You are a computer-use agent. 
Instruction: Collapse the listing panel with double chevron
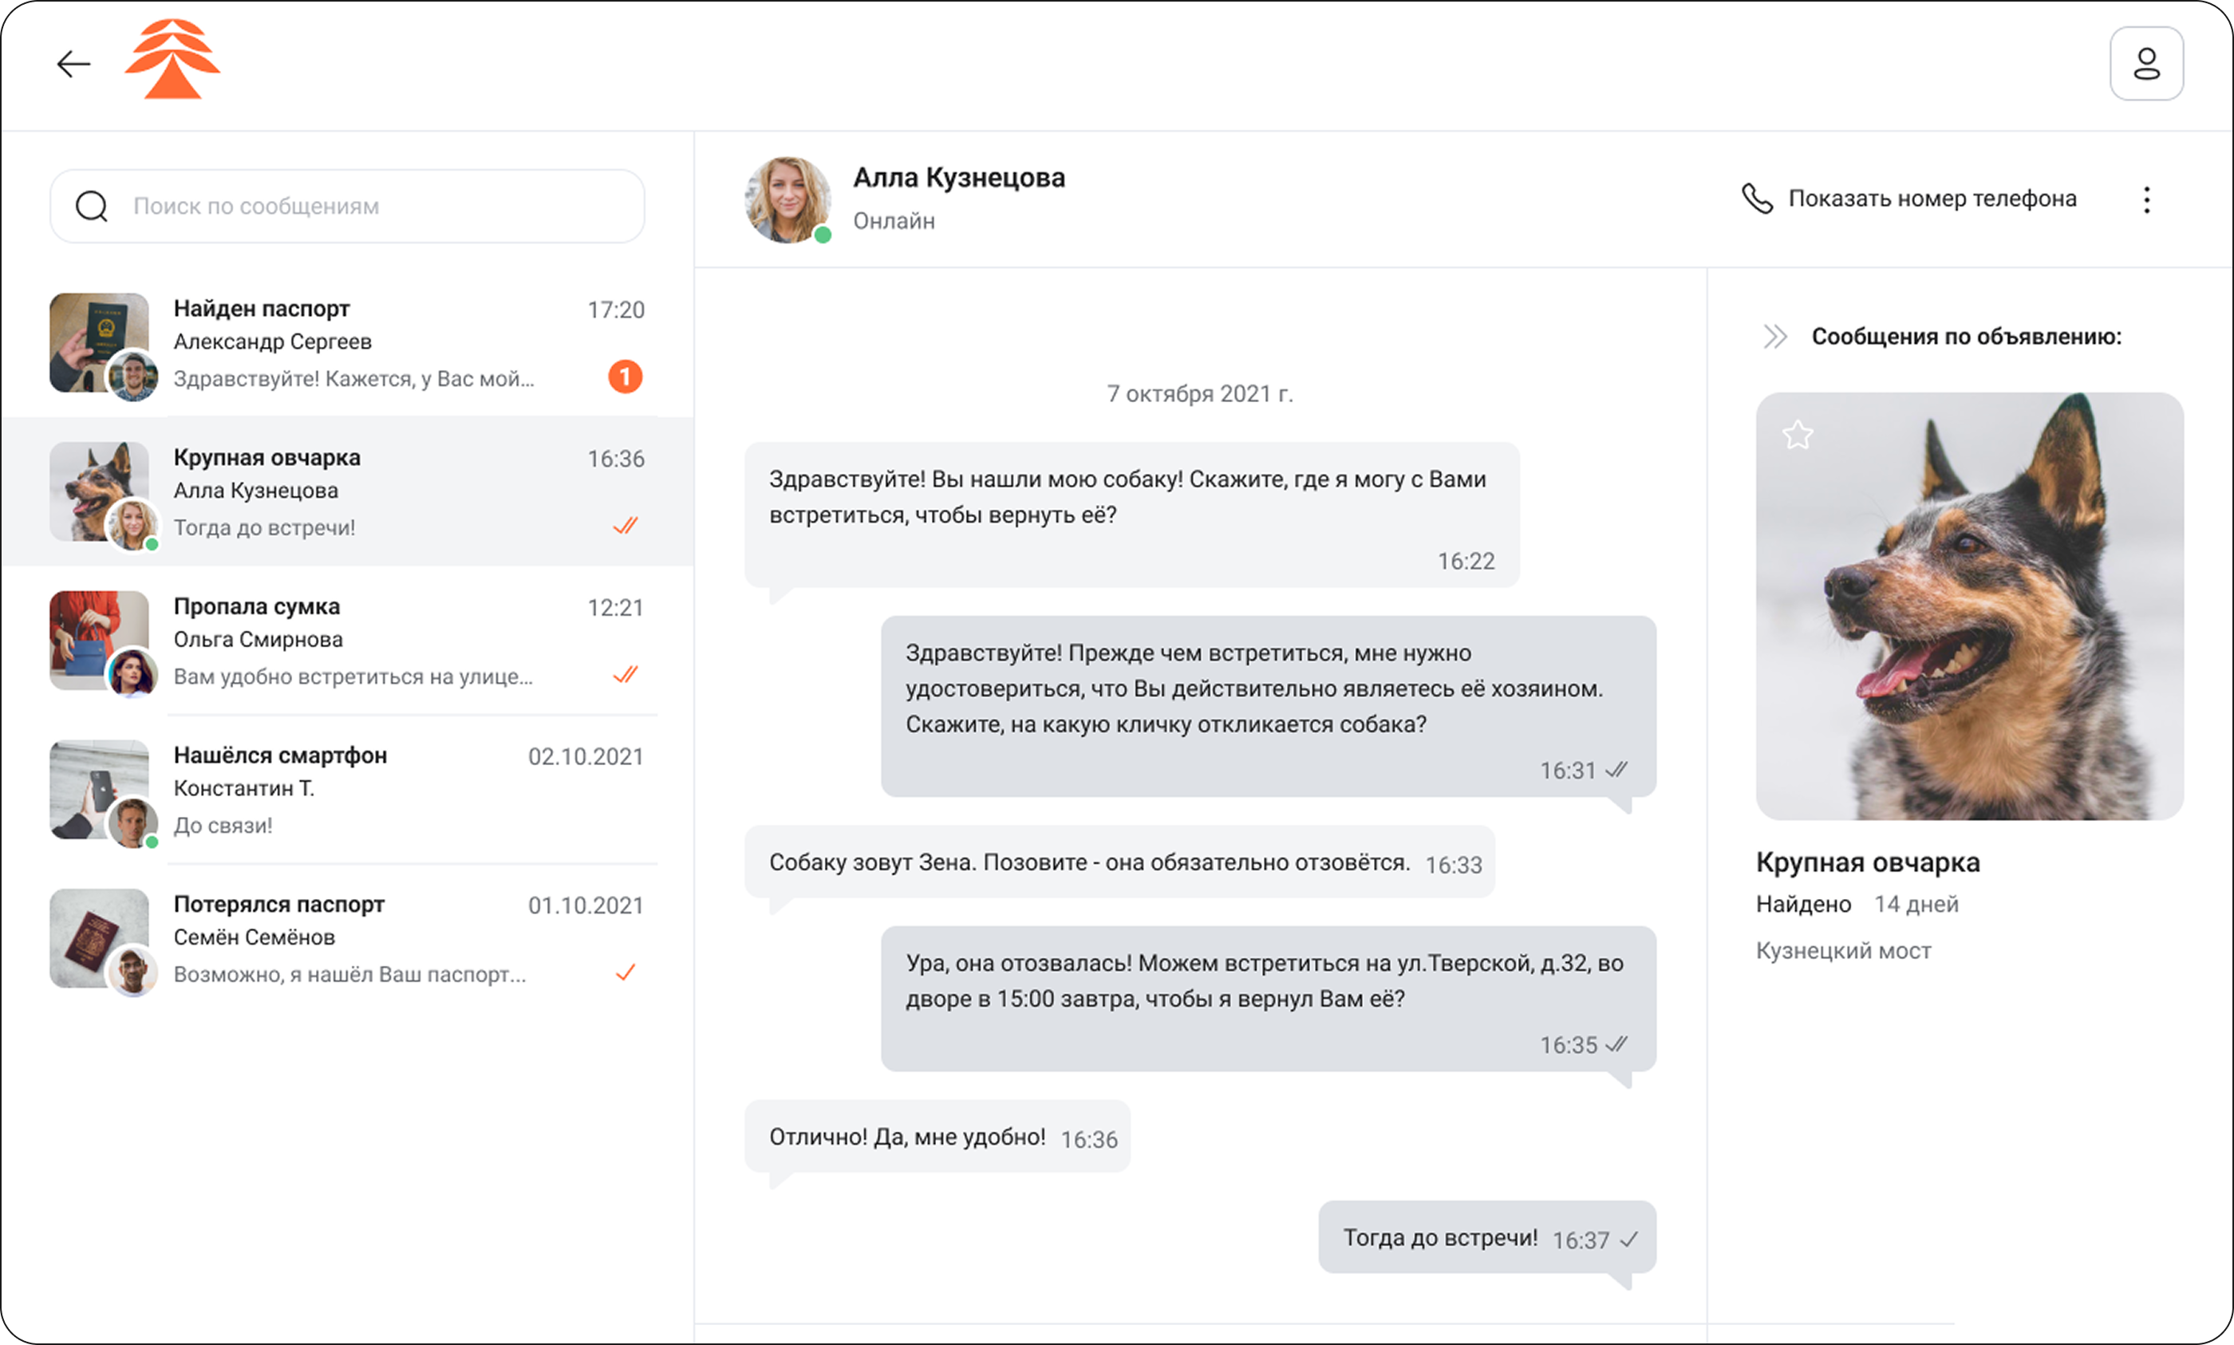tap(1774, 337)
